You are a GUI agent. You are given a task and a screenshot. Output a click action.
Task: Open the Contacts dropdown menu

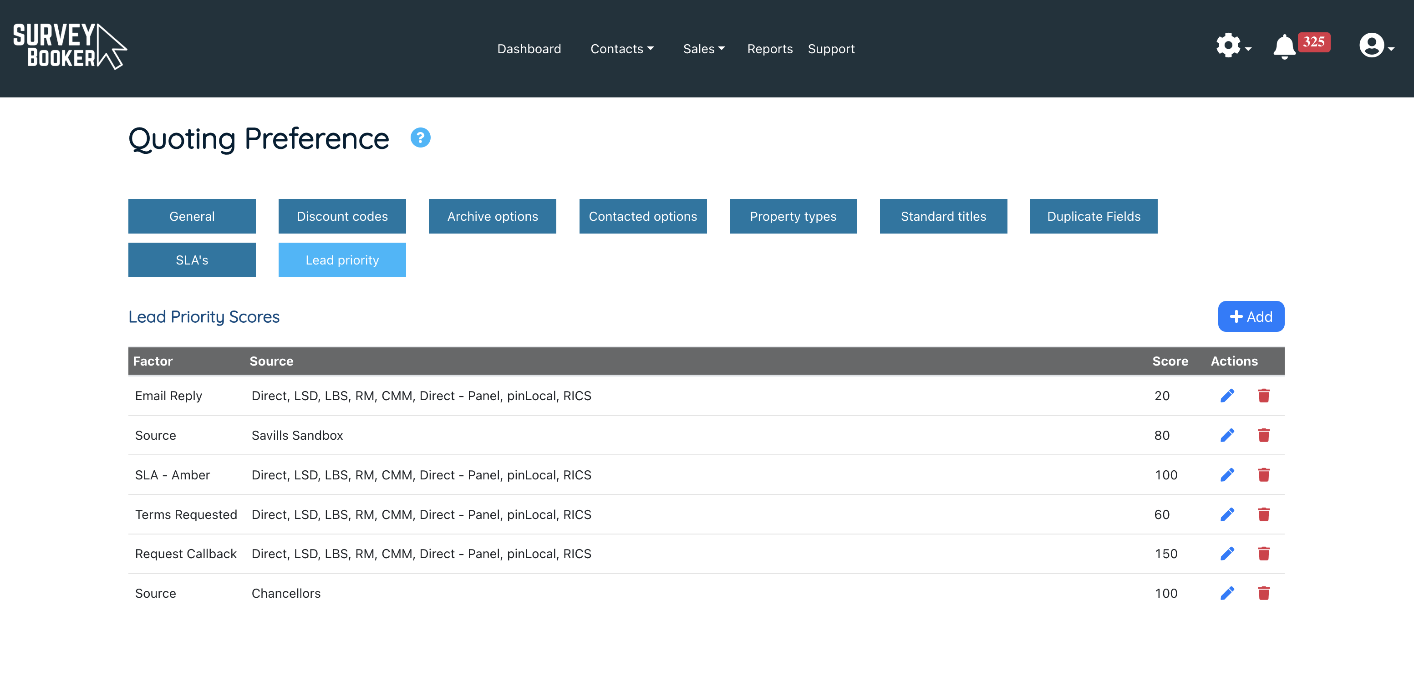tap(621, 49)
